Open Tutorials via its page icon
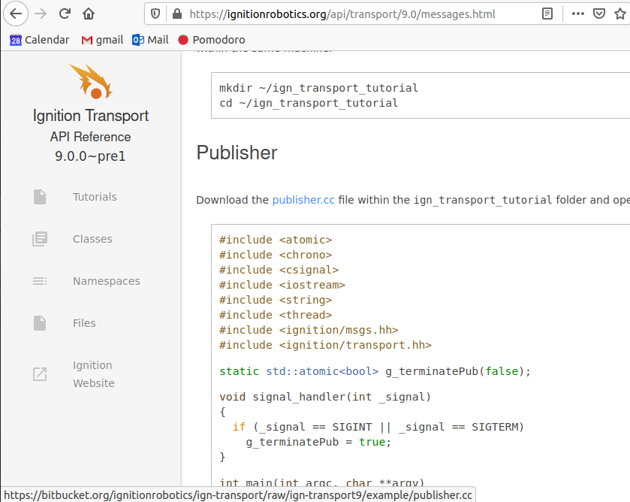This screenshot has height=502, width=630. 40,196
